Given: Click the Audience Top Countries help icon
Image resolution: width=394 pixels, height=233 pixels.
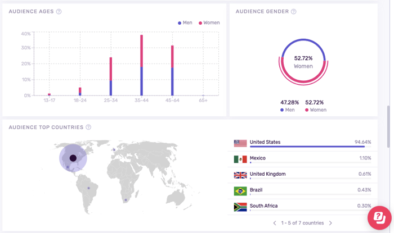Looking at the screenshot, I should (x=88, y=127).
